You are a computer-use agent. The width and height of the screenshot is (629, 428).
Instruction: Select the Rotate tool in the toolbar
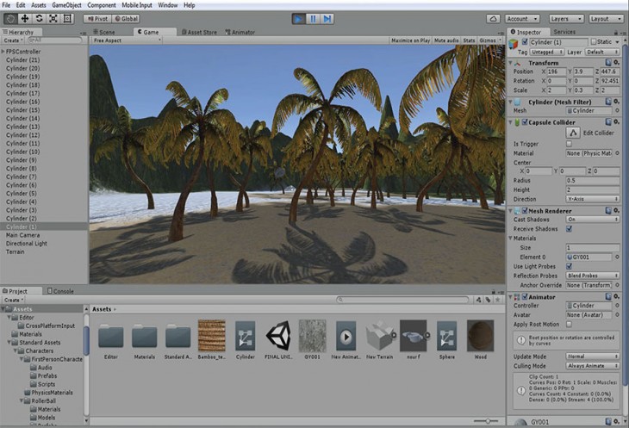click(x=40, y=18)
